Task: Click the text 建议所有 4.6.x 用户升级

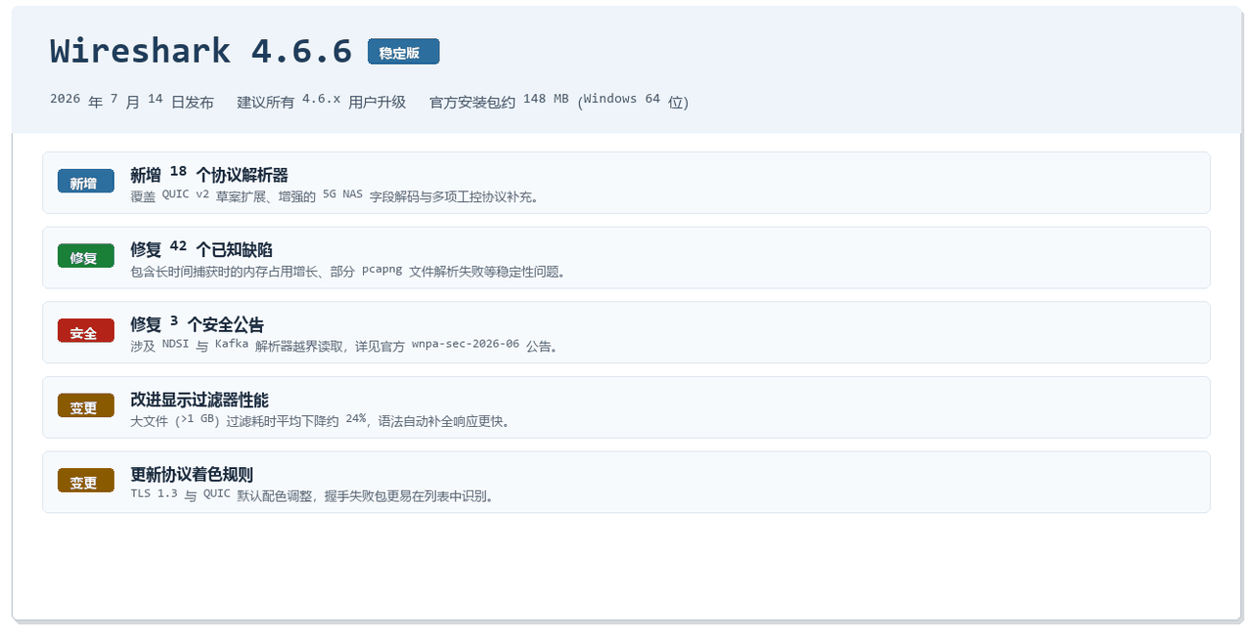Action: pos(322,101)
